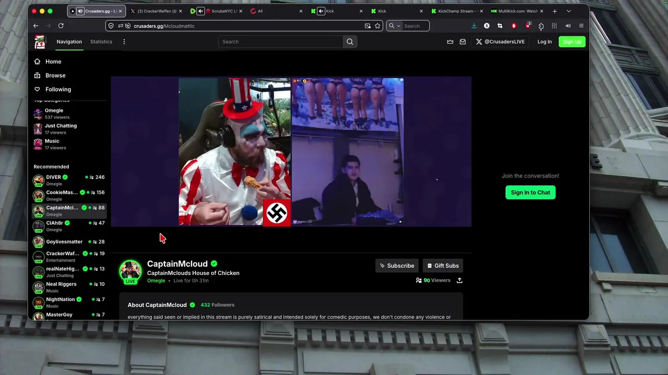Click the Sign In to Chat button
Screen dimensions: 668x375
530,193
